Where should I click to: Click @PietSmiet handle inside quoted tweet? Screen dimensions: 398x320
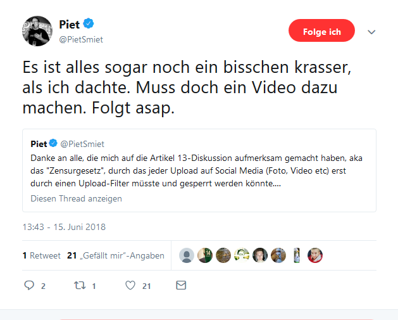(82, 144)
